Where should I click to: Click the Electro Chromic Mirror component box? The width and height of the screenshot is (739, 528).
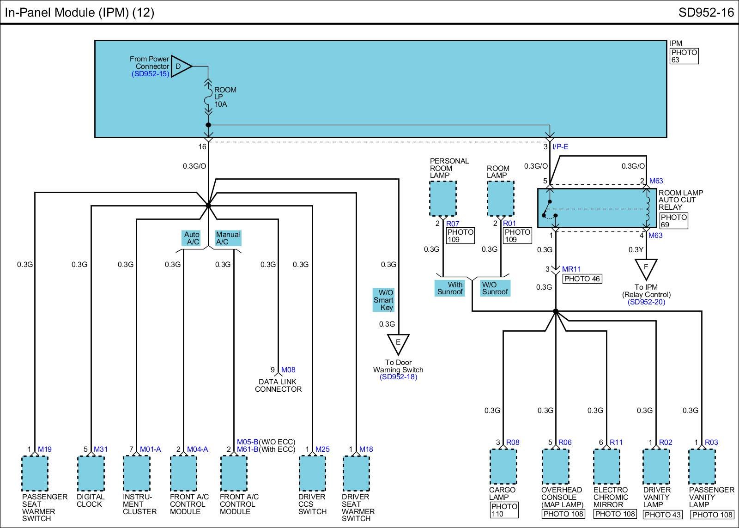click(606, 467)
